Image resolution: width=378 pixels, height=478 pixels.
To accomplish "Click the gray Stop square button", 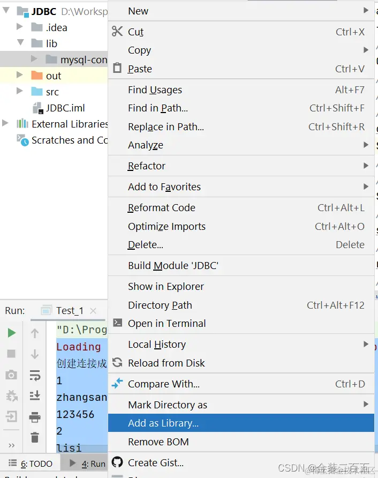I will pyautogui.click(x=11, y=354).
